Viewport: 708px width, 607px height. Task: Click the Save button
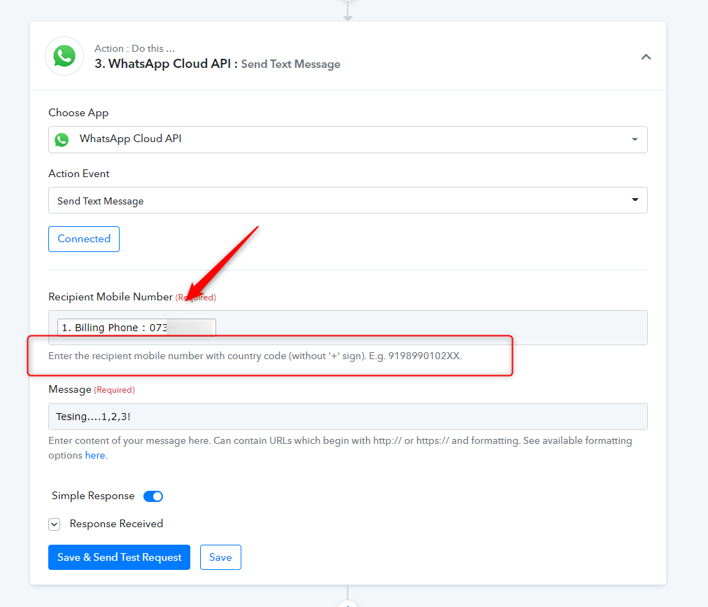(220, 557)
